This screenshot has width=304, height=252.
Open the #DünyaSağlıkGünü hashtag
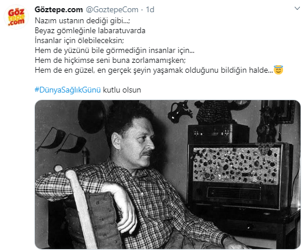pyautogui.click(x=68, y=90)
